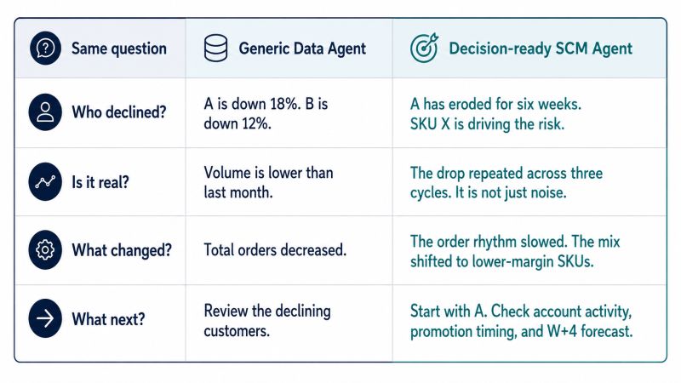The width and height of the screenshot is (681, 383).
Task: Click the question bubble icon by Same question
Action: click(46, 49)
